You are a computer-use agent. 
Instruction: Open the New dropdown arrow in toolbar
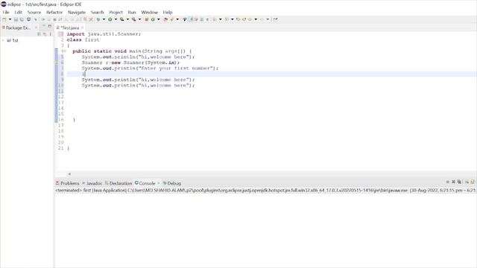(10, 19)
